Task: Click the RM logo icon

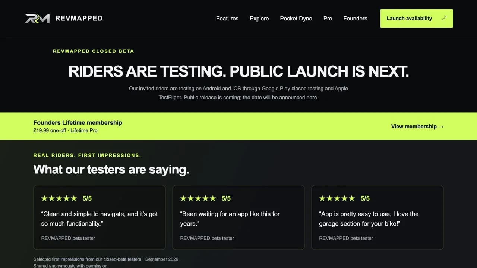Action: click(37, 18)
